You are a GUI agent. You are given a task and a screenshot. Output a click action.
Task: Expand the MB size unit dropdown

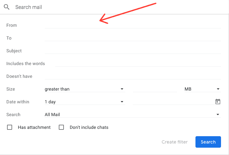tap(202, 89)
